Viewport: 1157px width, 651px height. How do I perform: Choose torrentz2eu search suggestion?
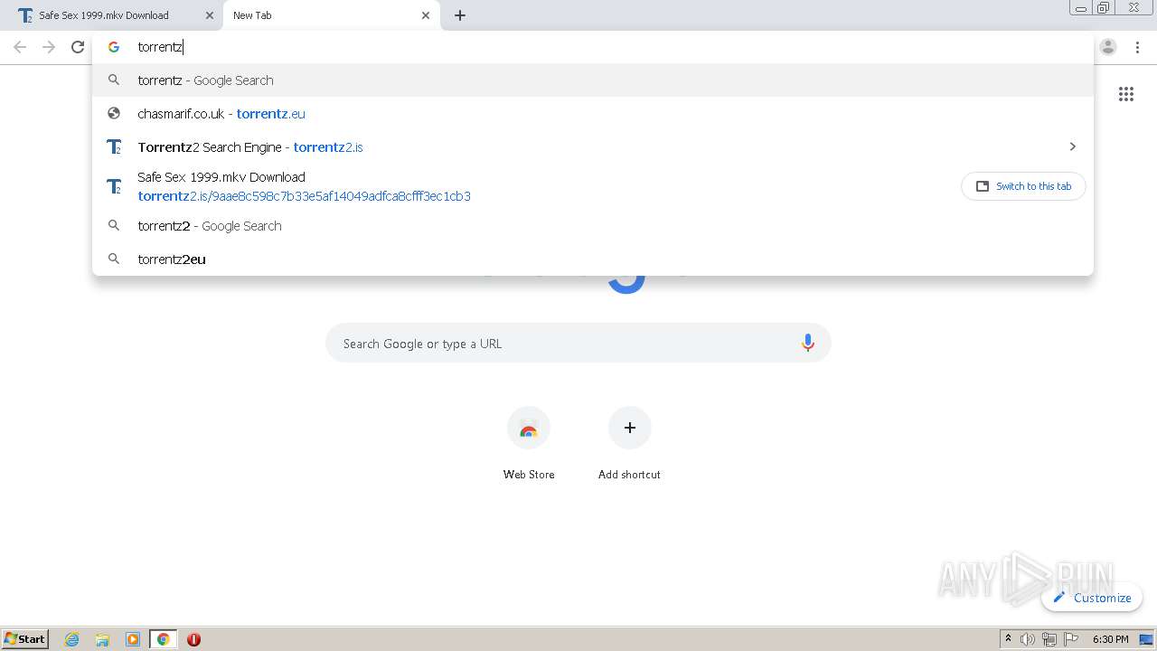[593, 259]
